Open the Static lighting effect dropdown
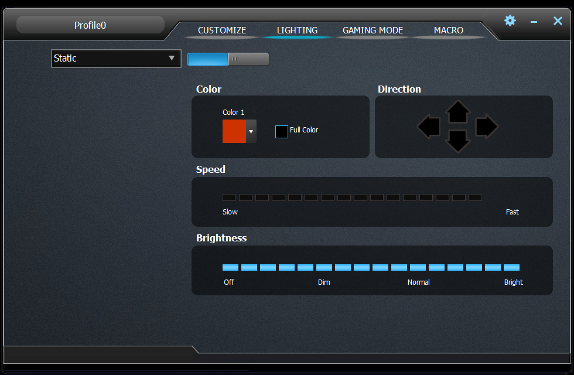This screenshot has width=574, height=375. (116, 58)
